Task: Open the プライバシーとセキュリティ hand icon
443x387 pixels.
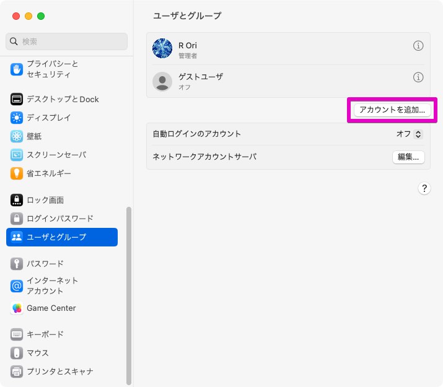Action: pyautogui.click(x=17, y=69)
